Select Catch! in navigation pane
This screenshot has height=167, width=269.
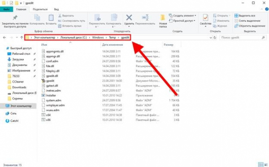click(14, 121)
